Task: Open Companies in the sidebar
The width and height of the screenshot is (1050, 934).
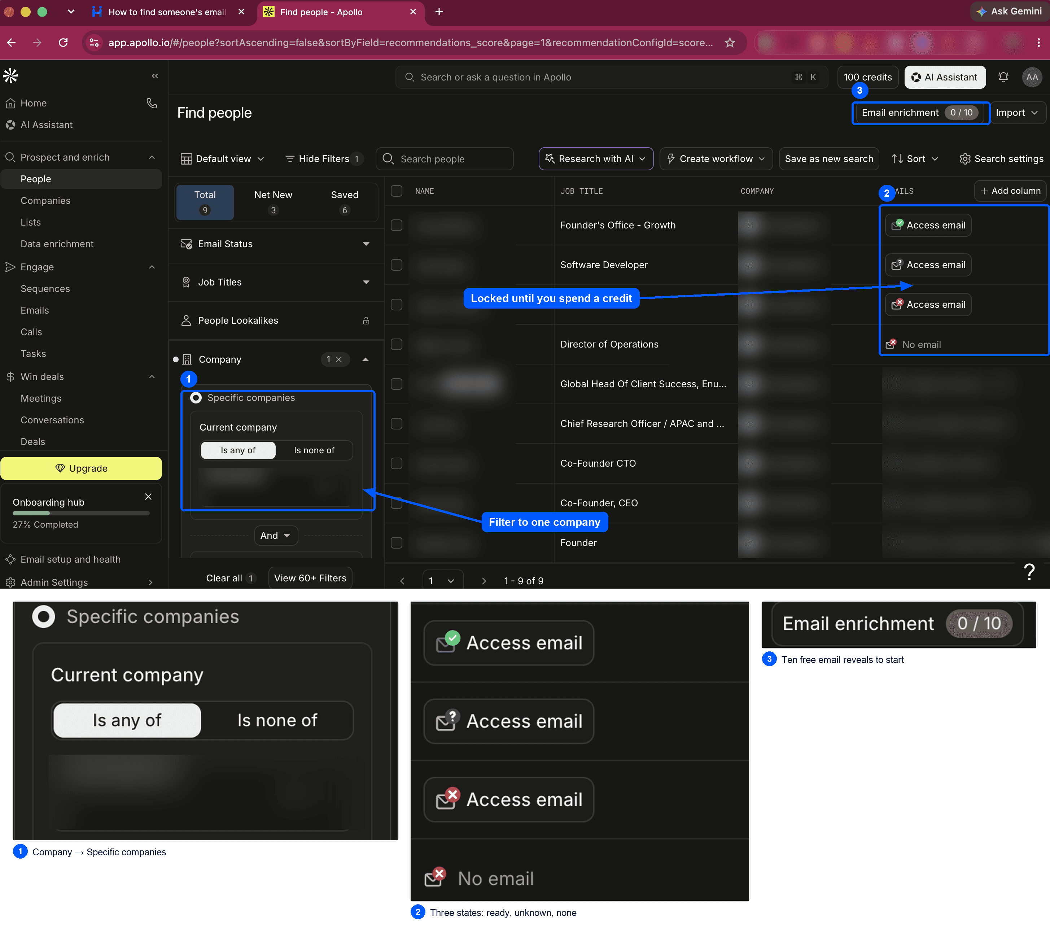Action: tap(45, 201)
